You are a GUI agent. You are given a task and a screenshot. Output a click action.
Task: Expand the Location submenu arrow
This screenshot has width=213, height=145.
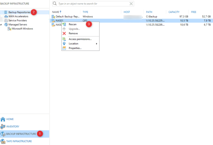[x=97, y=44]
